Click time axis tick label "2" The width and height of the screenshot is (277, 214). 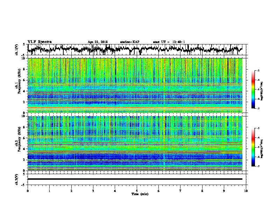[71, 191]
